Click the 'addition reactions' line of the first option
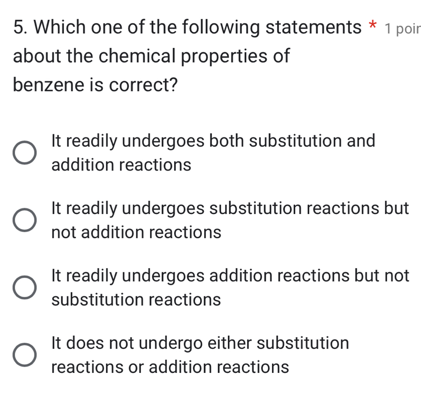 pos(121,165)
